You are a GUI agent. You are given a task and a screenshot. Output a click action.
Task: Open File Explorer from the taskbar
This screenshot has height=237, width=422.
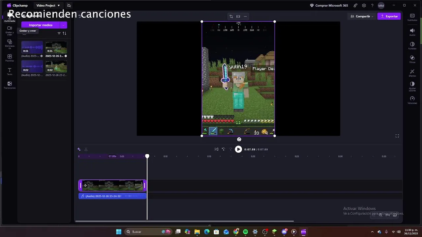tap(197, 232)
